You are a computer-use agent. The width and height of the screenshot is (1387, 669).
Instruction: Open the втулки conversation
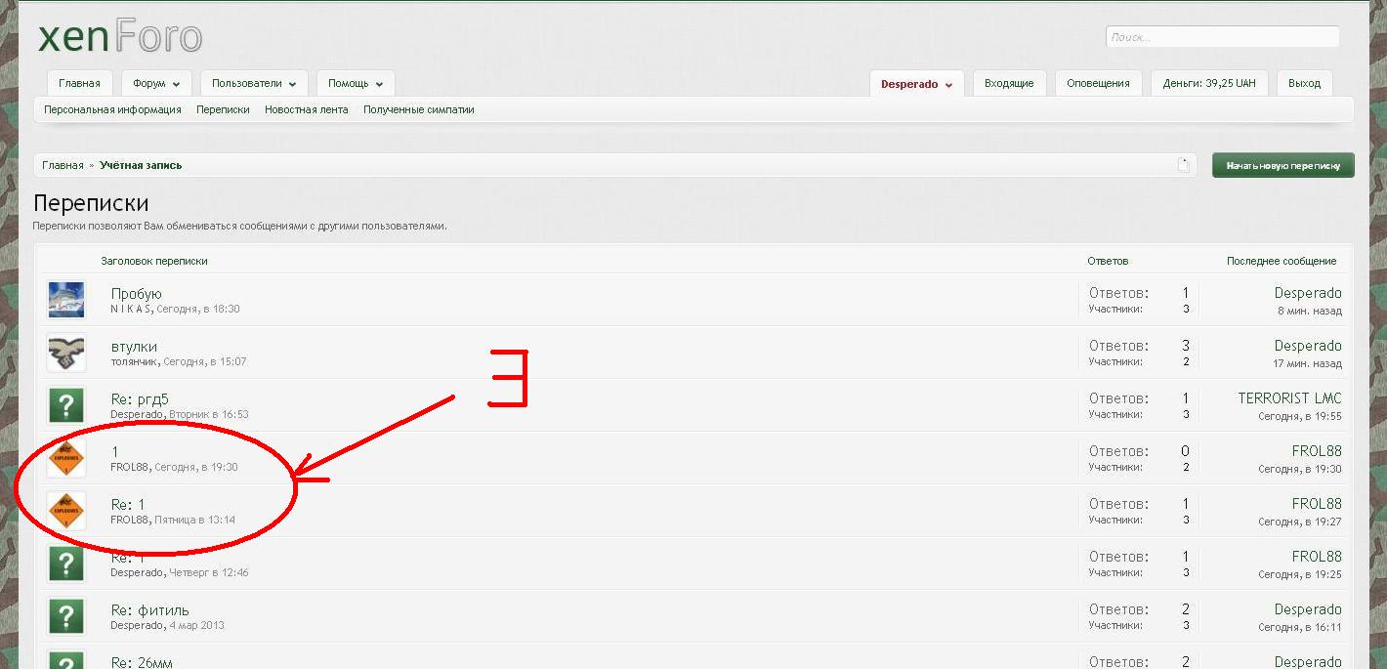coord(134,347)
